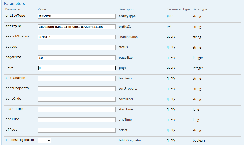The height and width of the screenshot is (145, 245).
Task: Click the searchStatus parameter name label
Action: 17,36
